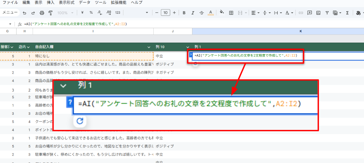This screenshot has height=163, width=364.
Task: Open the table view options icon
Action: coord(335,13)
